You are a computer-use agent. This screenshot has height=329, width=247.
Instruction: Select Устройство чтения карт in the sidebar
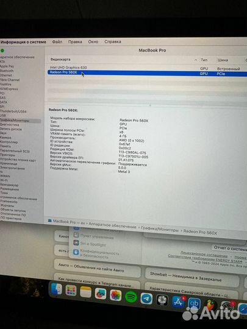(18, 160)
